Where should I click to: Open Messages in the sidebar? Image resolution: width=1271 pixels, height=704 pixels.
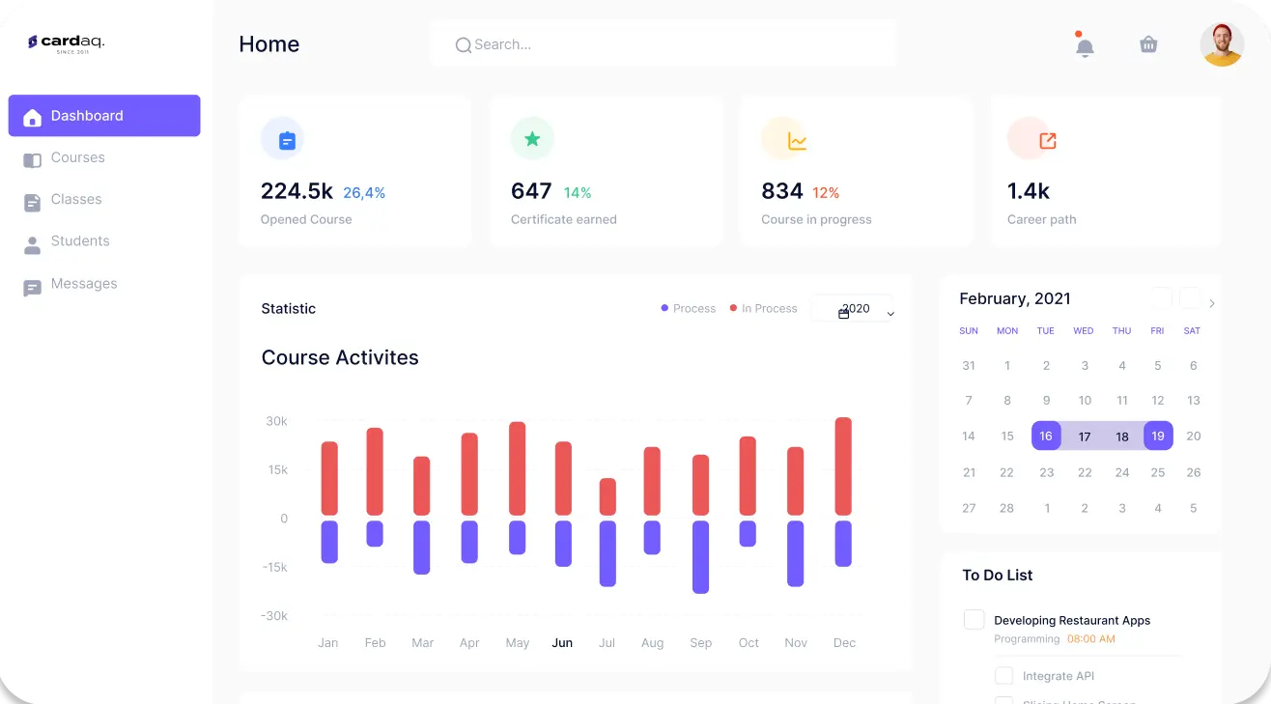tap(83, 284)
